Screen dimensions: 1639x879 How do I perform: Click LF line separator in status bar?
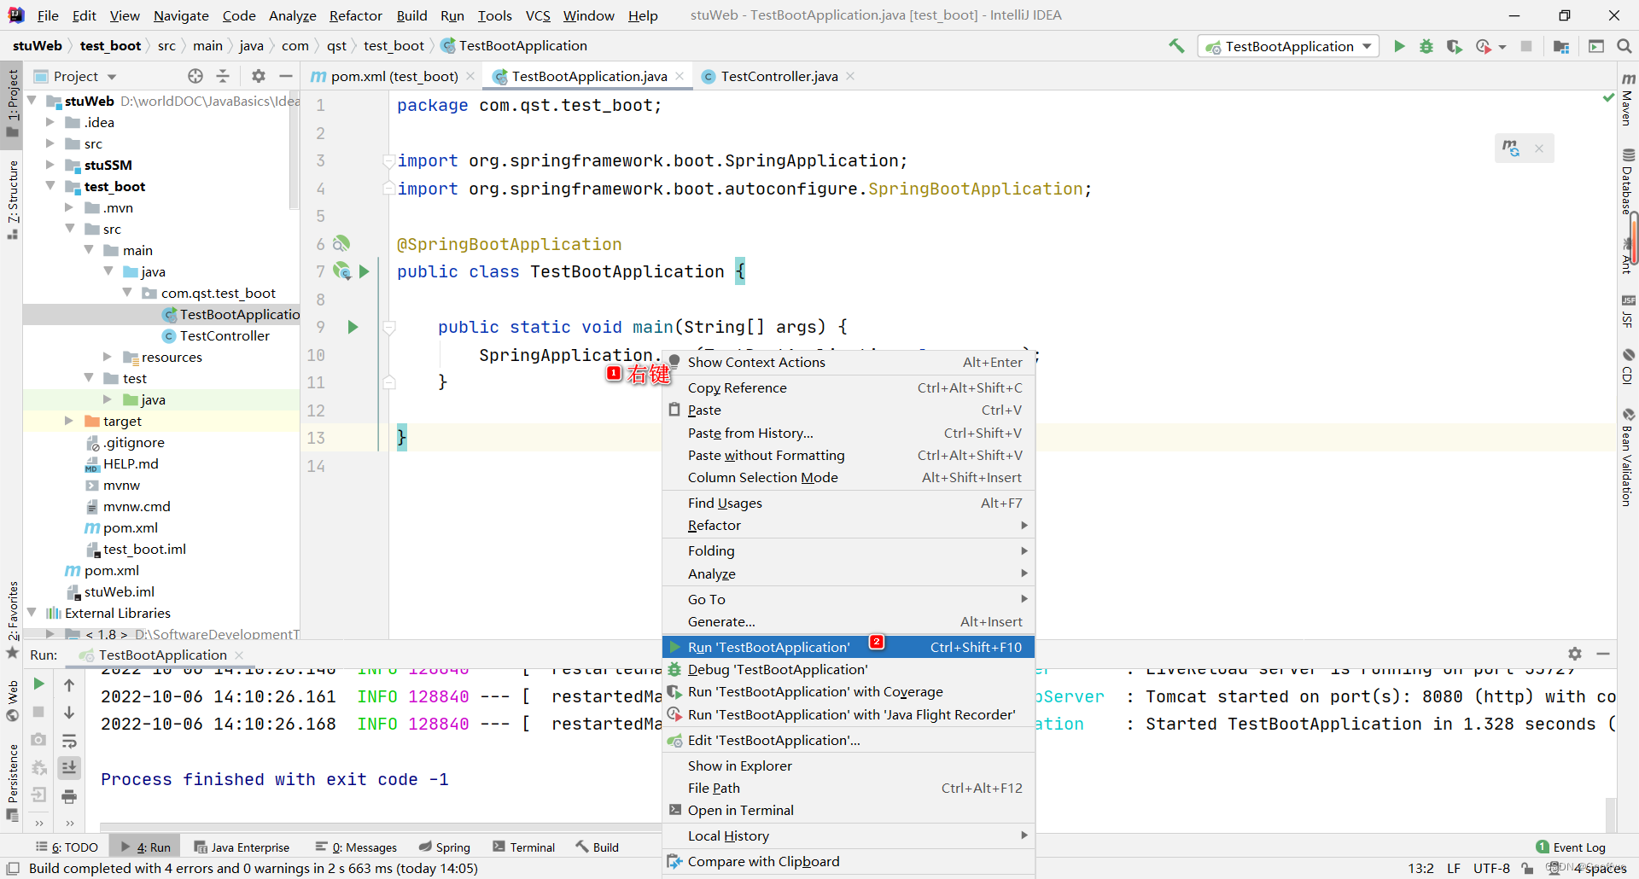(1453, 869)
